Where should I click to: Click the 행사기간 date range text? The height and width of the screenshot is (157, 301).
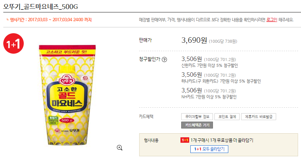[49, 20]
